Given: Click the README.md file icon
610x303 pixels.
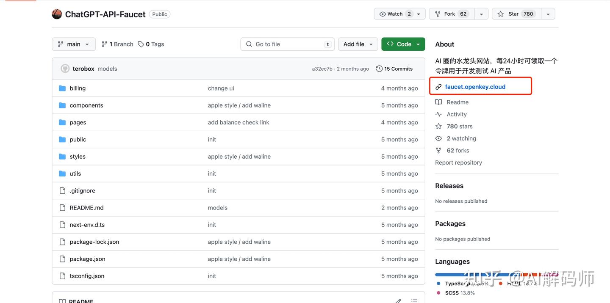Looking at the screenshot, I should coord(62,208).
